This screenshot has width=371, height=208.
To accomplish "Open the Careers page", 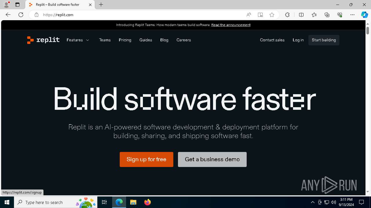I will (x=183, y=40).
